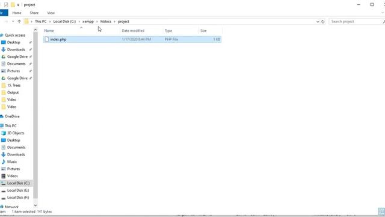Open the Share ribbon tab

coord(34,13)
